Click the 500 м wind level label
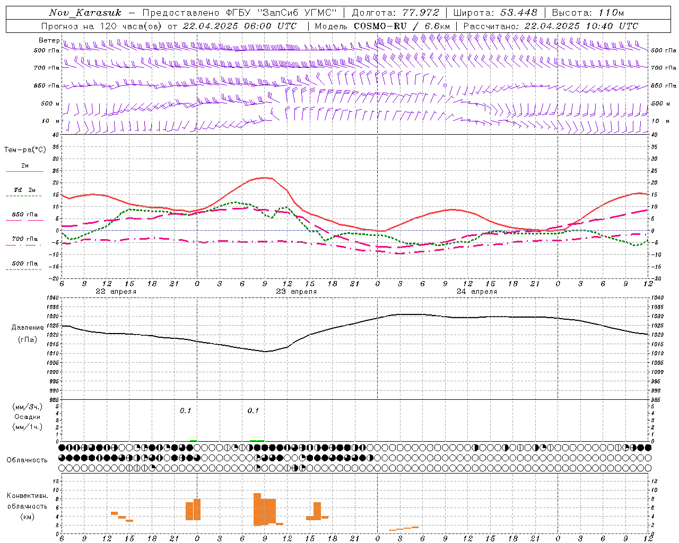This screenshot has height=543, width=679. pos(50,103)
